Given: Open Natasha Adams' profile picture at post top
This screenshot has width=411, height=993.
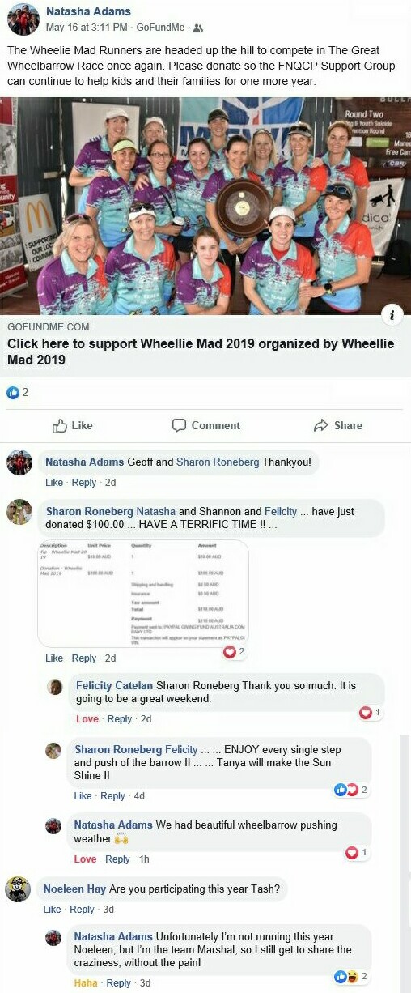Looking at the screenshot, I should pyautogui.click(x=23, y=19).
